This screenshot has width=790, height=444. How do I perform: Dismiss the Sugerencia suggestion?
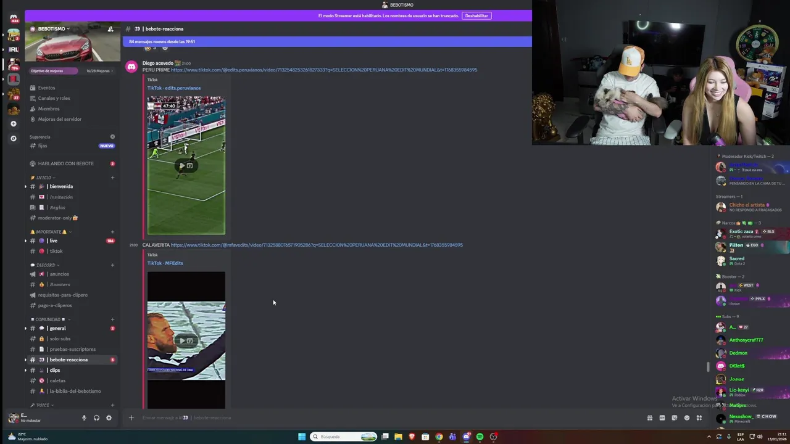[112, 137]
